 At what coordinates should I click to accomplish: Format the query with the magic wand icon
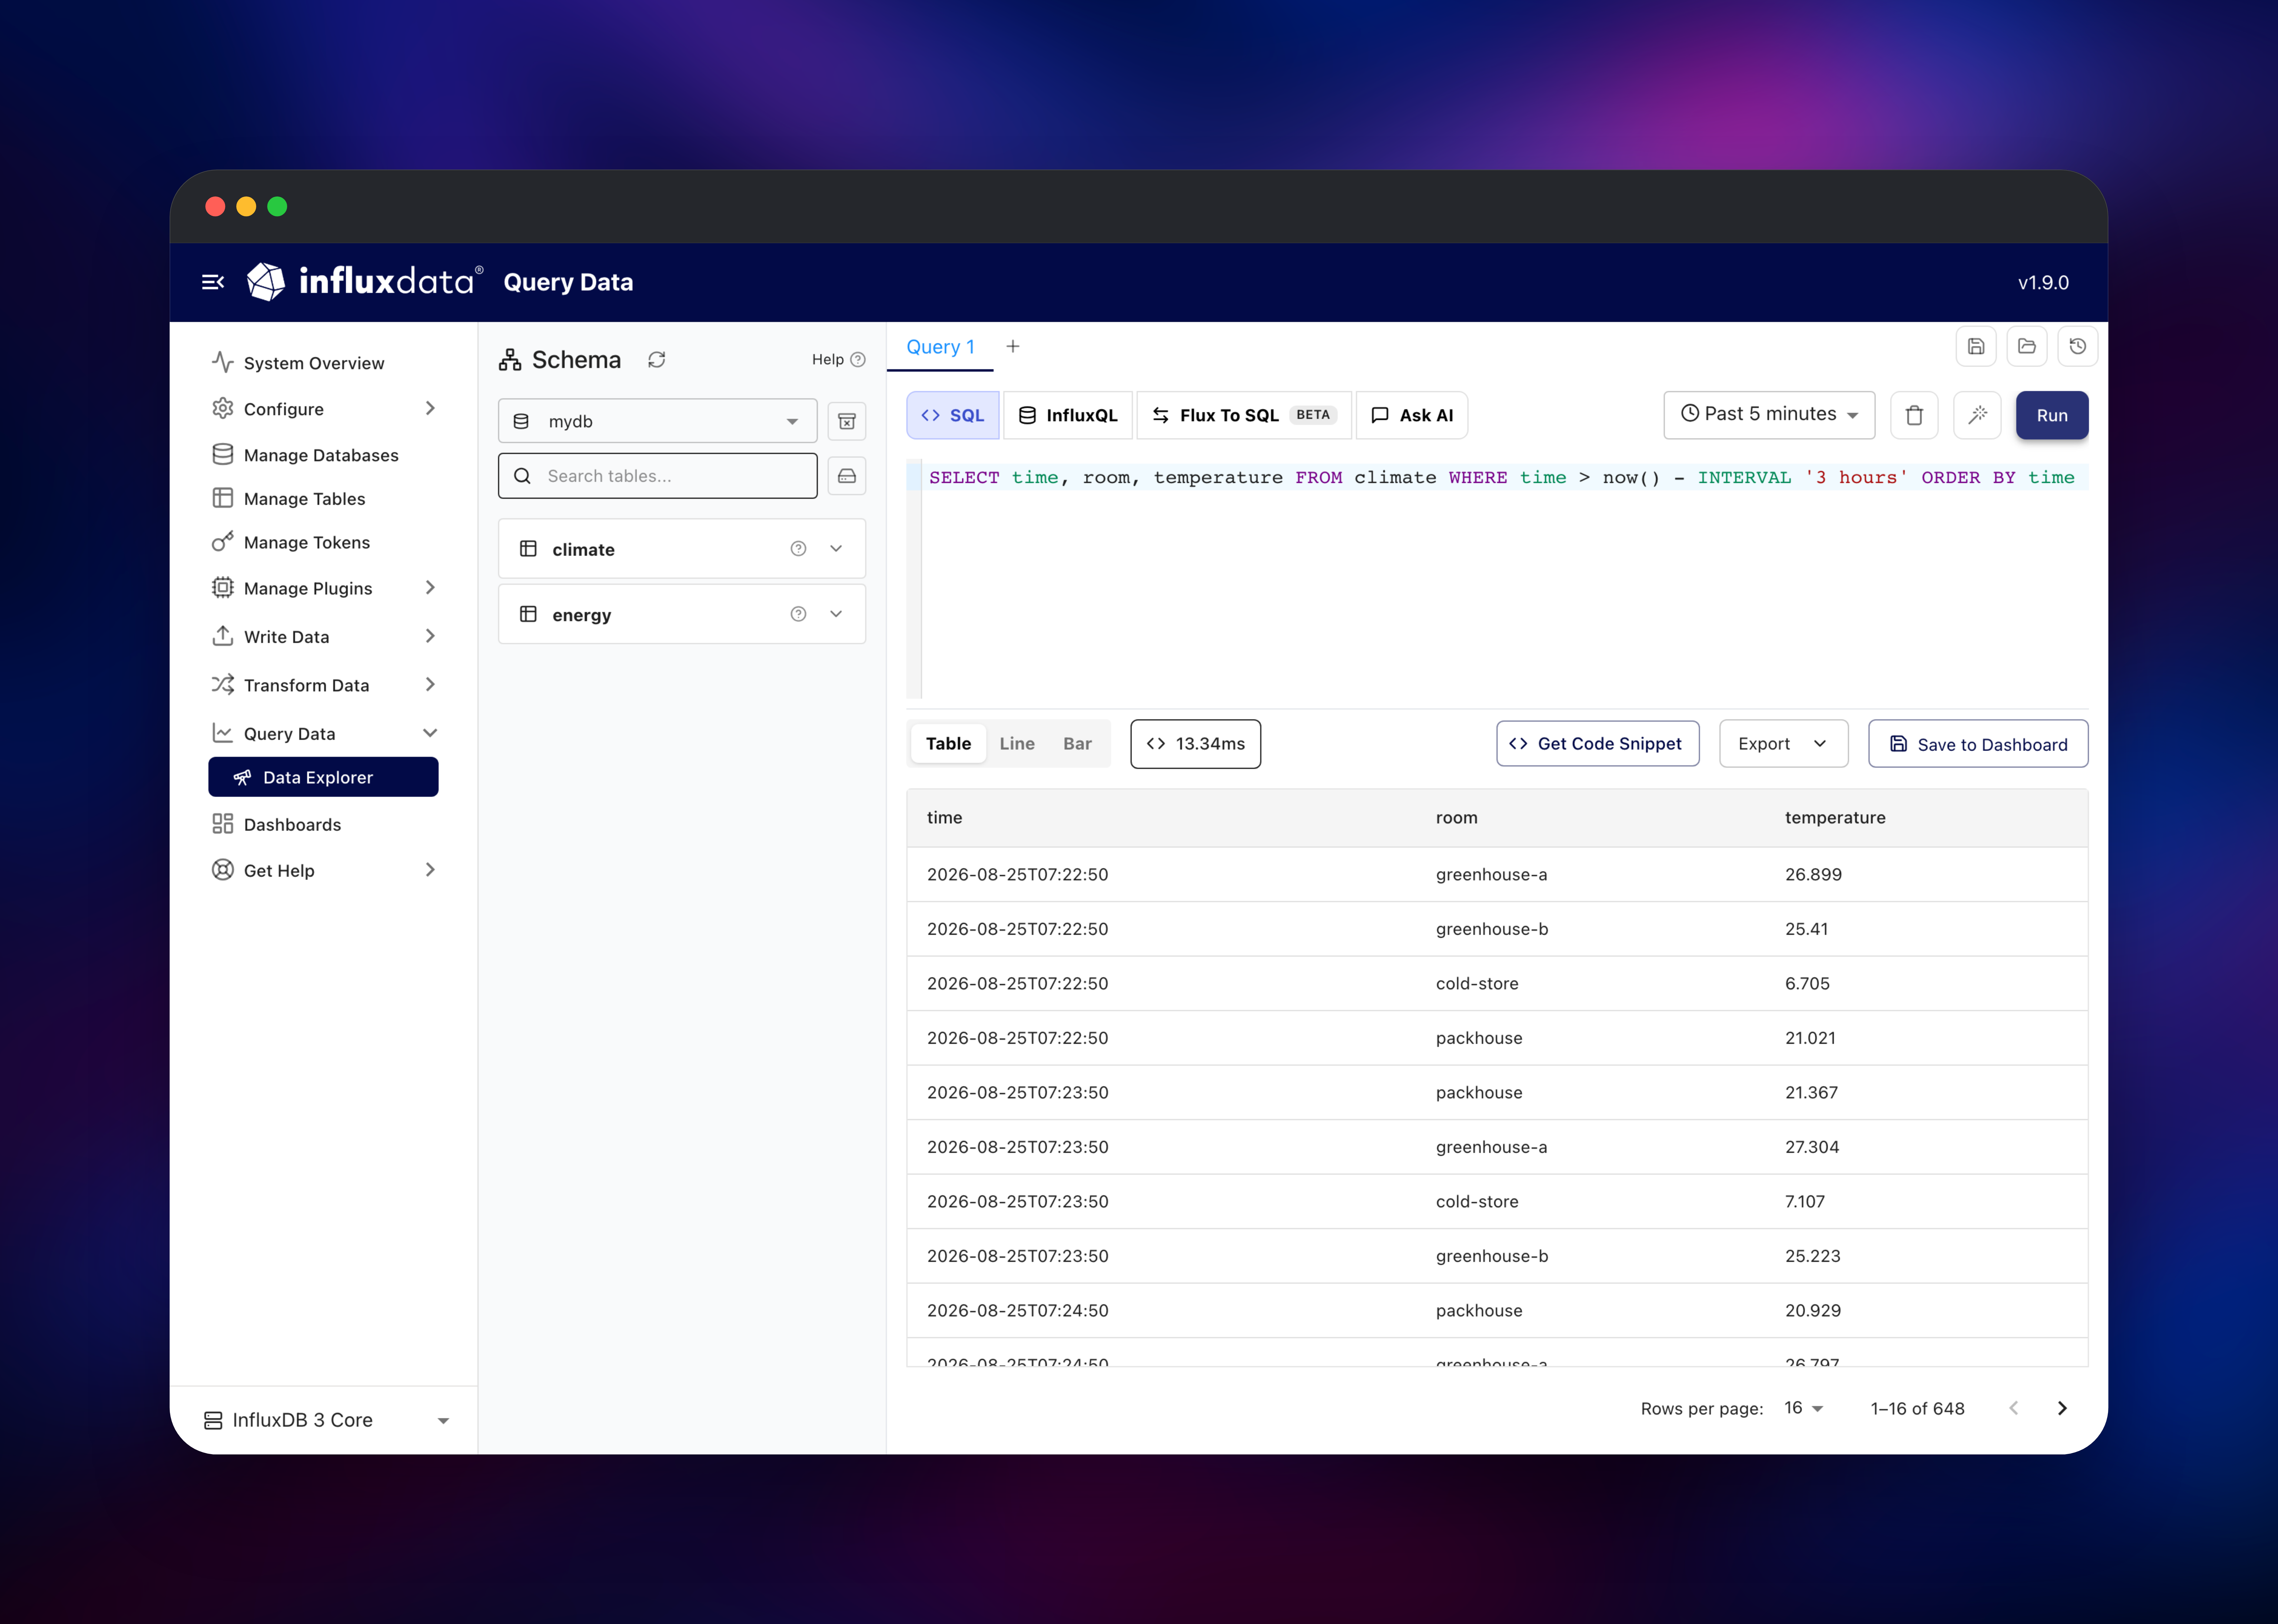(1977, 415)
